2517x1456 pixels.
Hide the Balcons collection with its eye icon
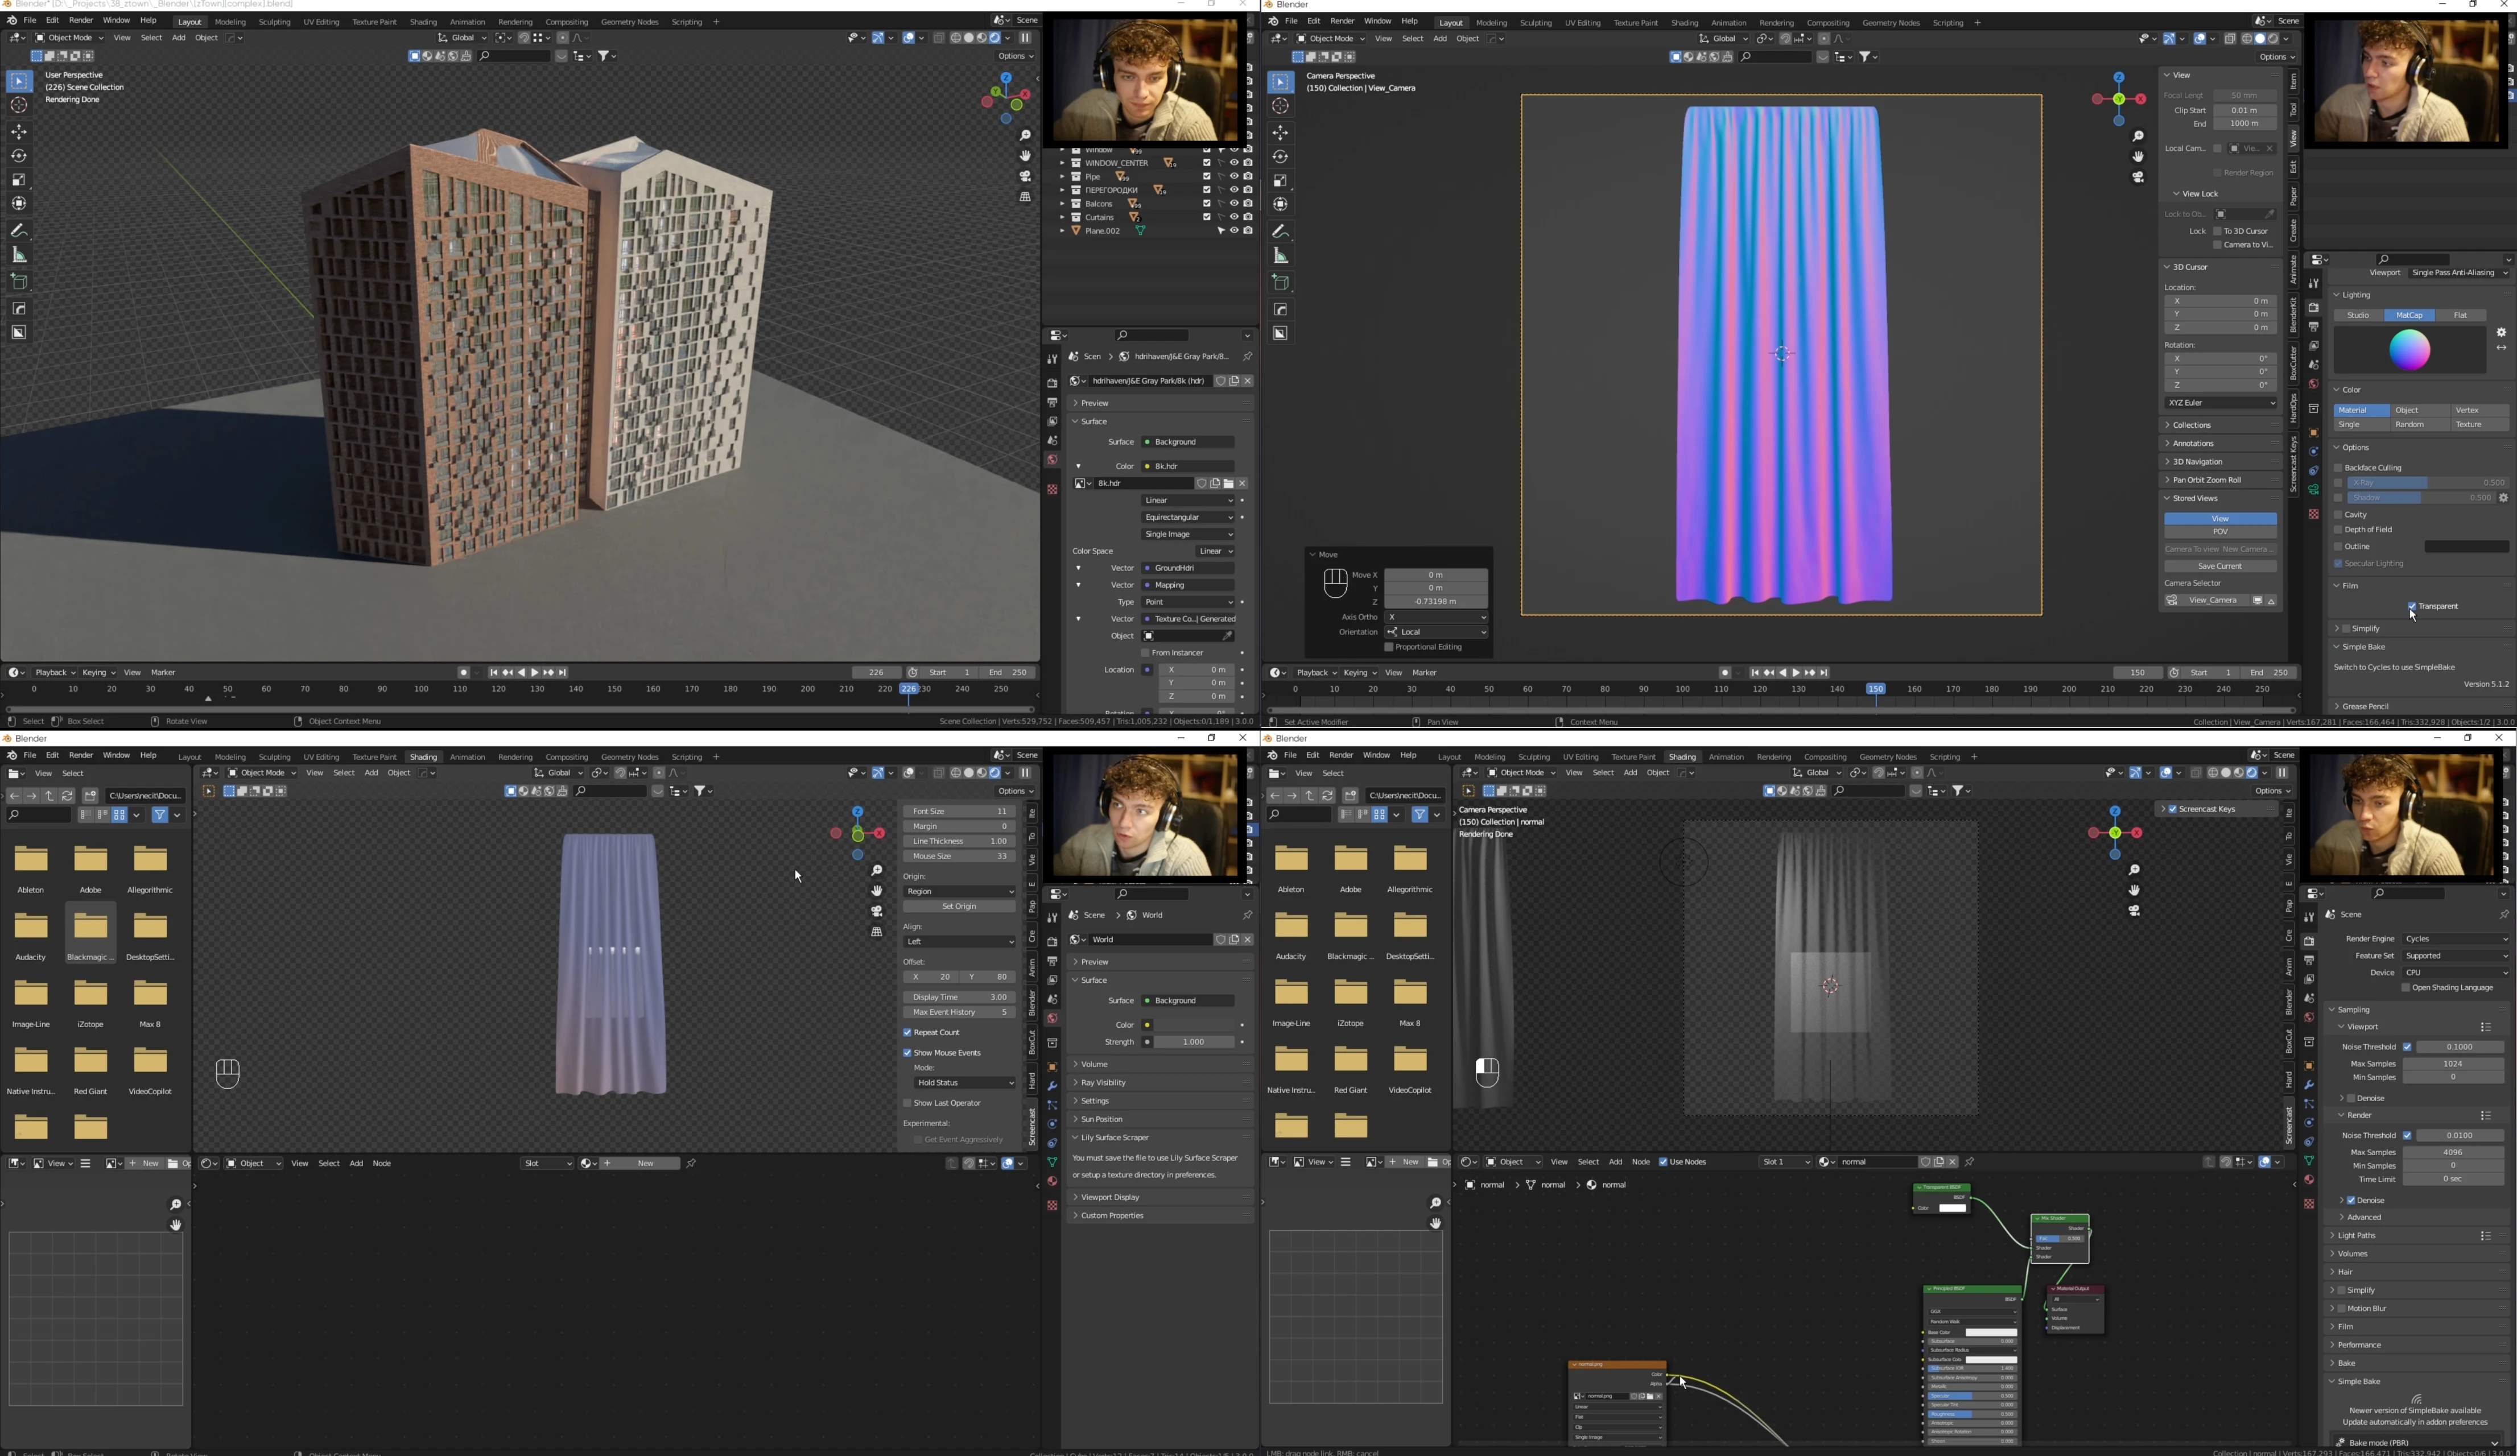tap(1233, 204)
